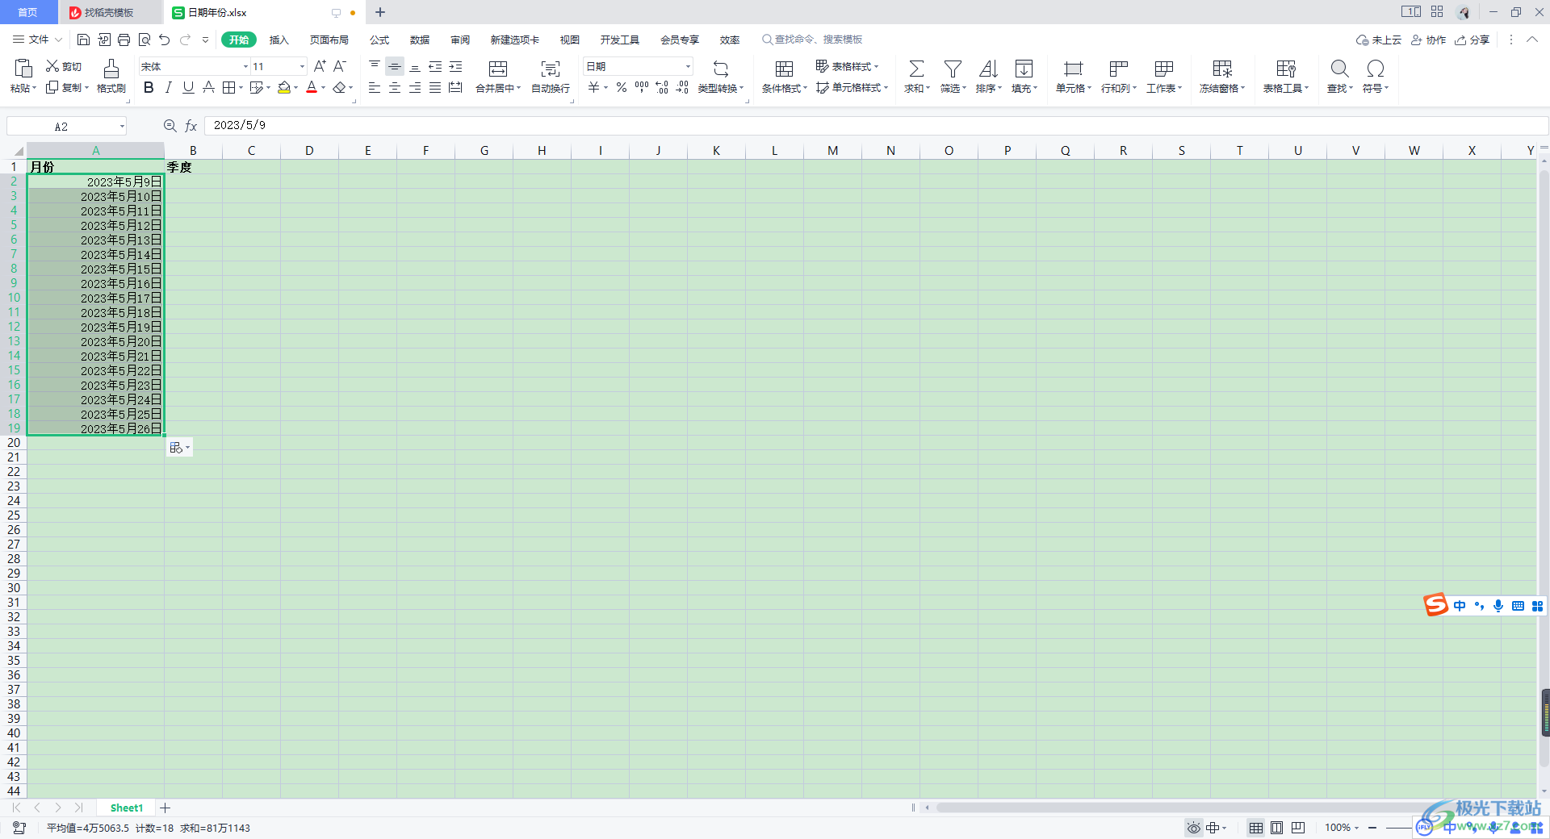Viewport: 1550px width, 839px height.
Task: Add a new sheet with plus button
Action: [165, 808]
